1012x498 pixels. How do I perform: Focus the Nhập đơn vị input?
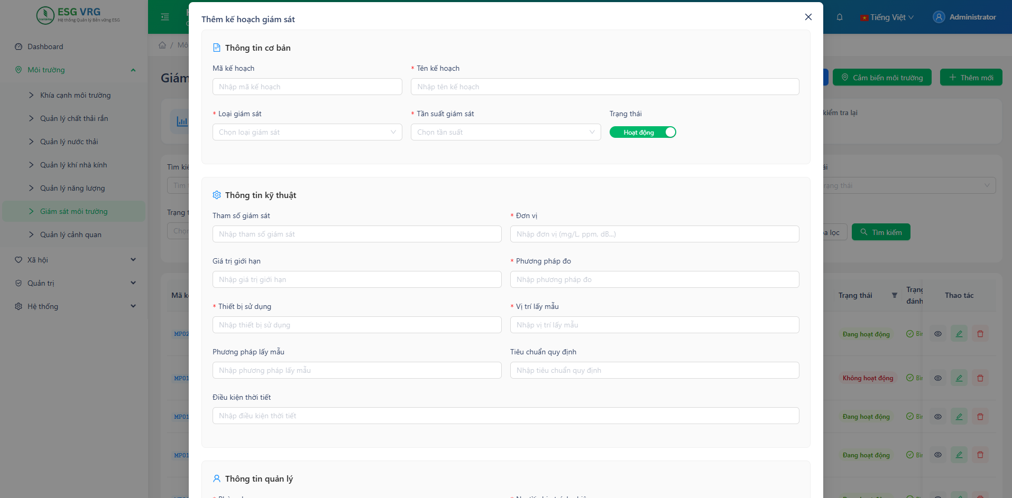click(x=655, y=234)
